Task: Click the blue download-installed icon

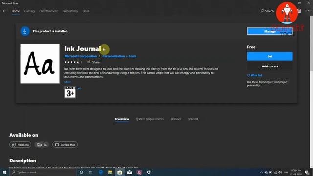Action: (x=25, y=31)
